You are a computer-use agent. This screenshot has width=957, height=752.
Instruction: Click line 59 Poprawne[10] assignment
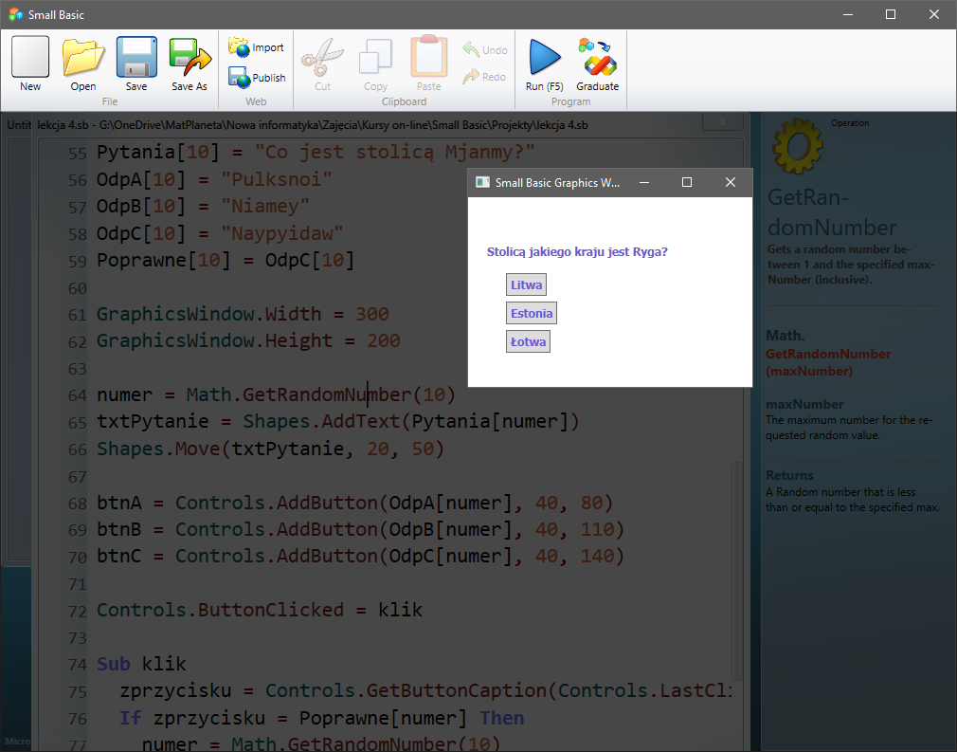pyautogui.click(x=226, y=260)
